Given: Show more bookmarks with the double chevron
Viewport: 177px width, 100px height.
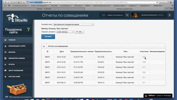Looking at the screenshot, I should tap(172, 6).
